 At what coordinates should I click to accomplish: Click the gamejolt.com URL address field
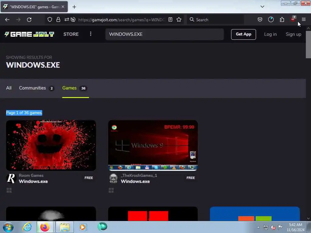[x=121, y=20]
